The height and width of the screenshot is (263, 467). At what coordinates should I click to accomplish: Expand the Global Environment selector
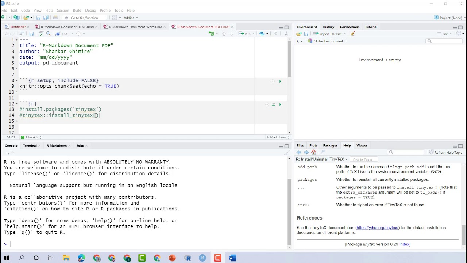point(327,41)
